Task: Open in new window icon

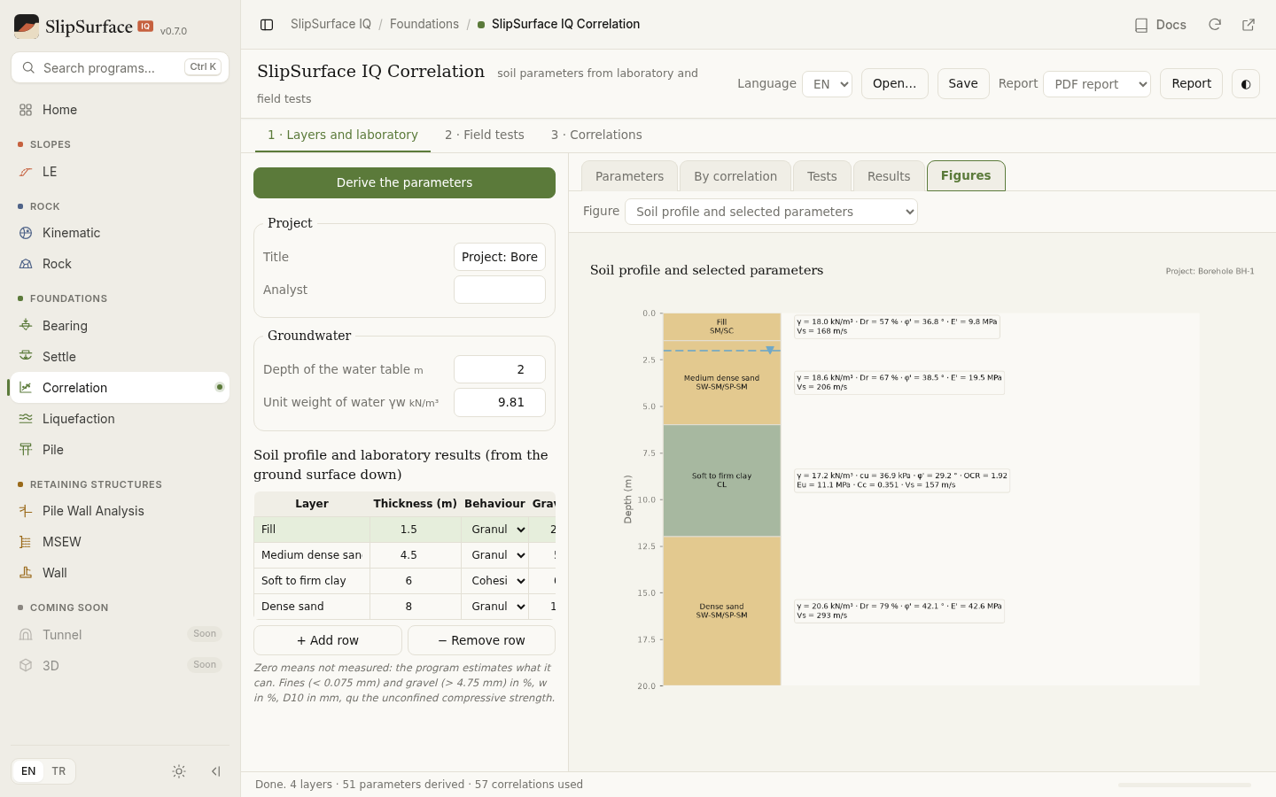Action: click(x=1249, y=25)
